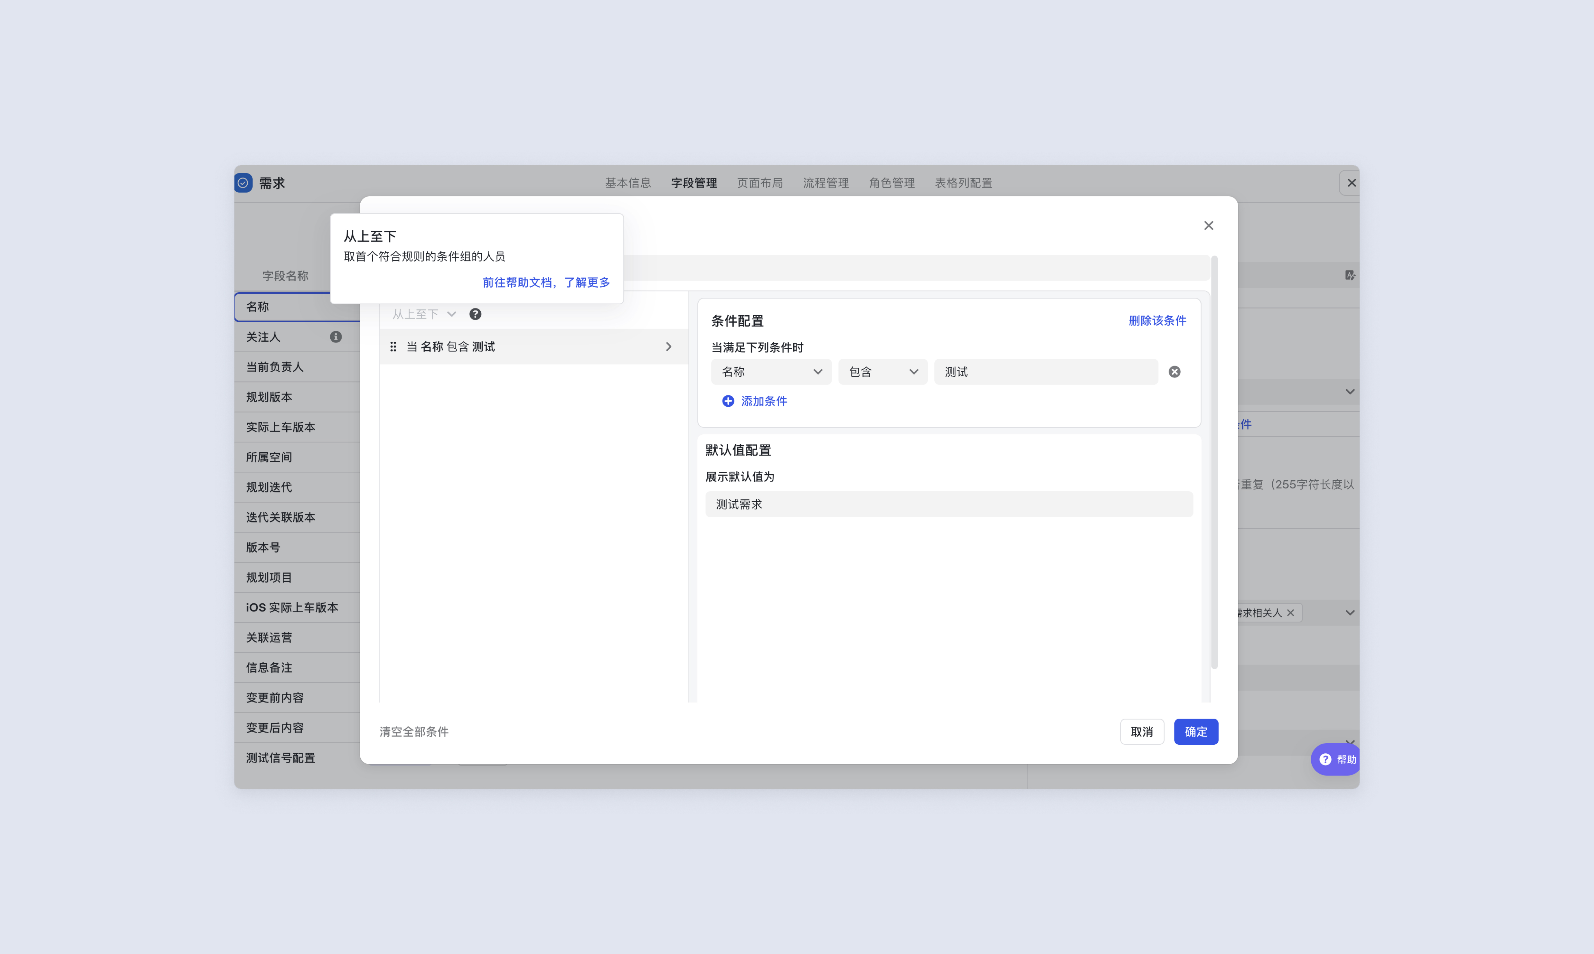
Task: Select the 名称 field in the list
Action: click(297, 307)
